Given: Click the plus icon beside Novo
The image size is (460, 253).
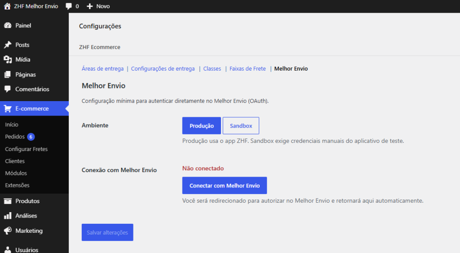Looking at the screenshot, I should [90, 6].
